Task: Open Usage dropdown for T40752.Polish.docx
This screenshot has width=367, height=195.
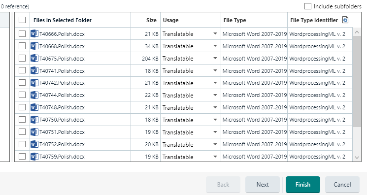Action: click(215, 144)
